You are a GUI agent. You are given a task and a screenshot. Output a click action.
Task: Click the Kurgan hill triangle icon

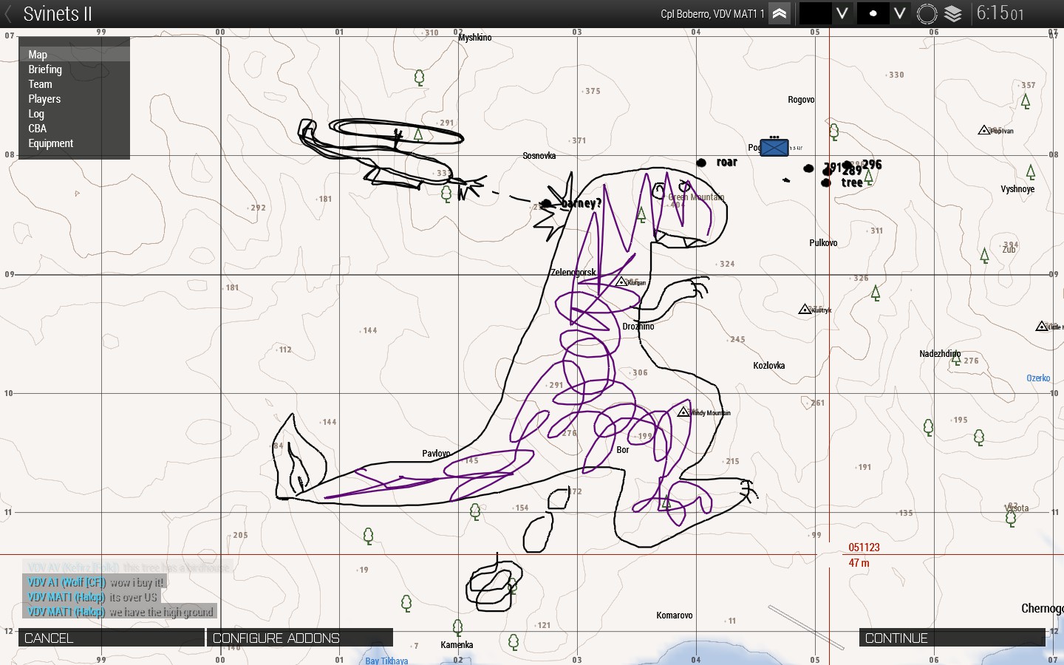[622, 282]
